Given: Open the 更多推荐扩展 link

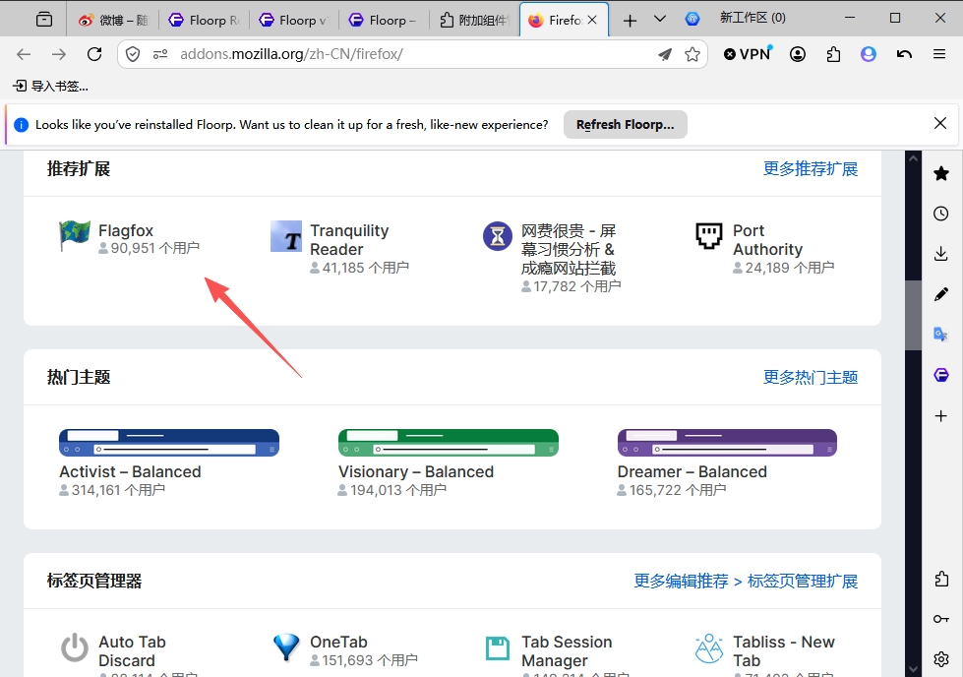Looking at the screenshot, I should [x=811, y=169].
